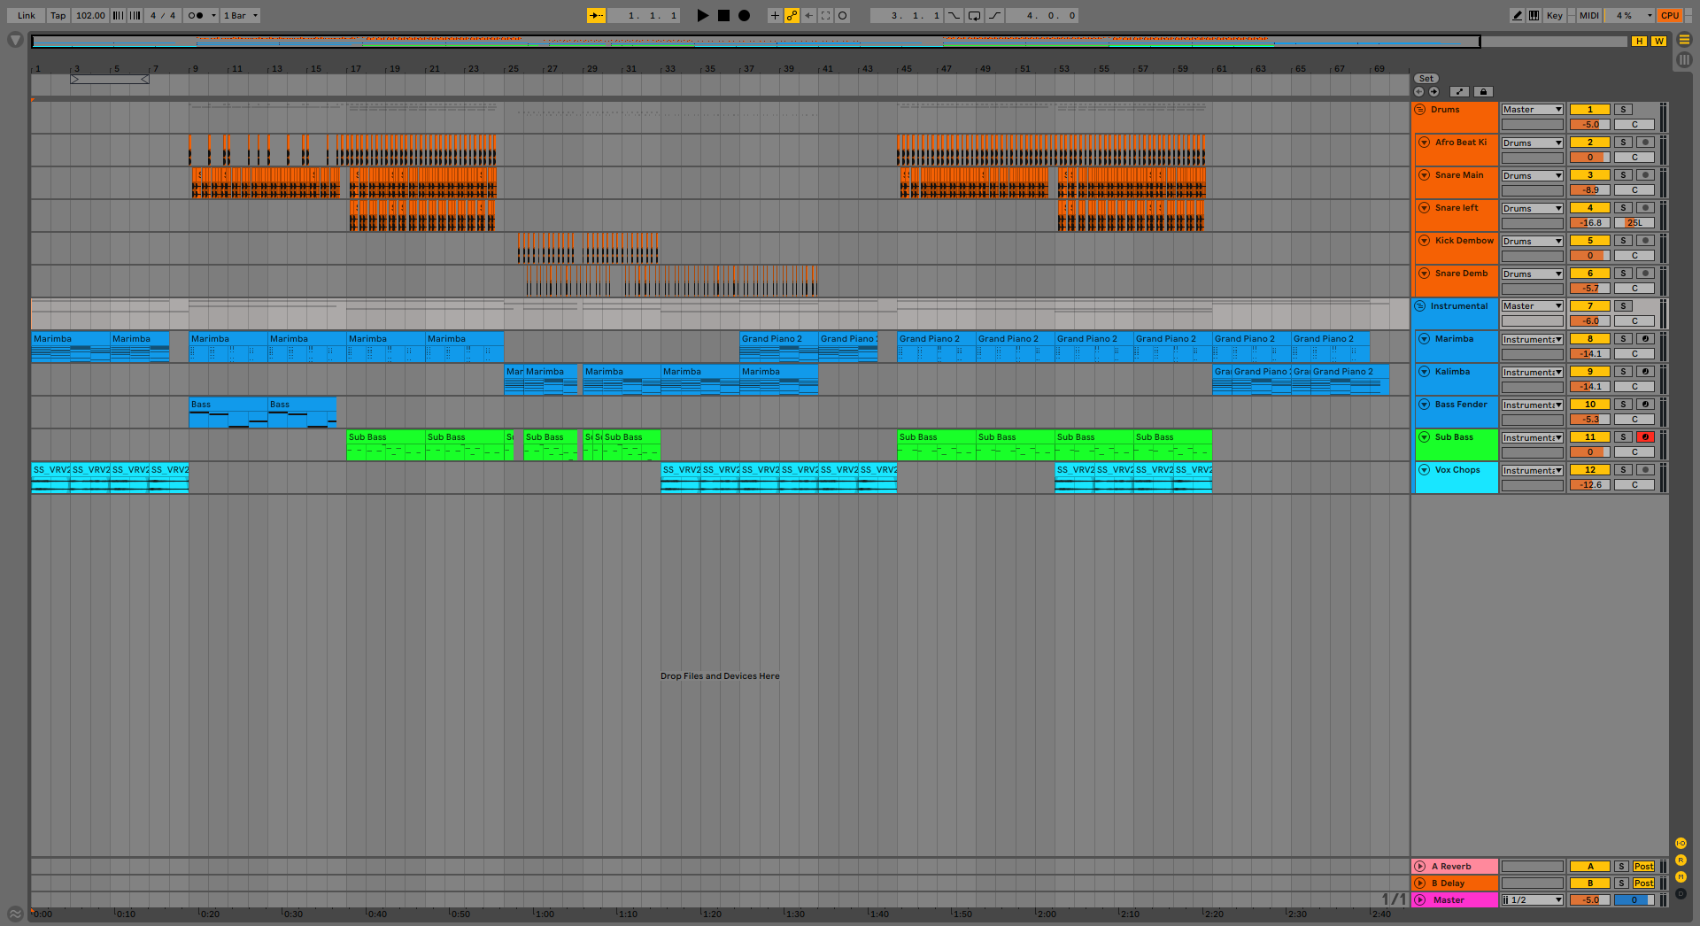Viewport: 1700px width, 926px height.
Task: Click the Set locator button
Action: [1426, 79]
